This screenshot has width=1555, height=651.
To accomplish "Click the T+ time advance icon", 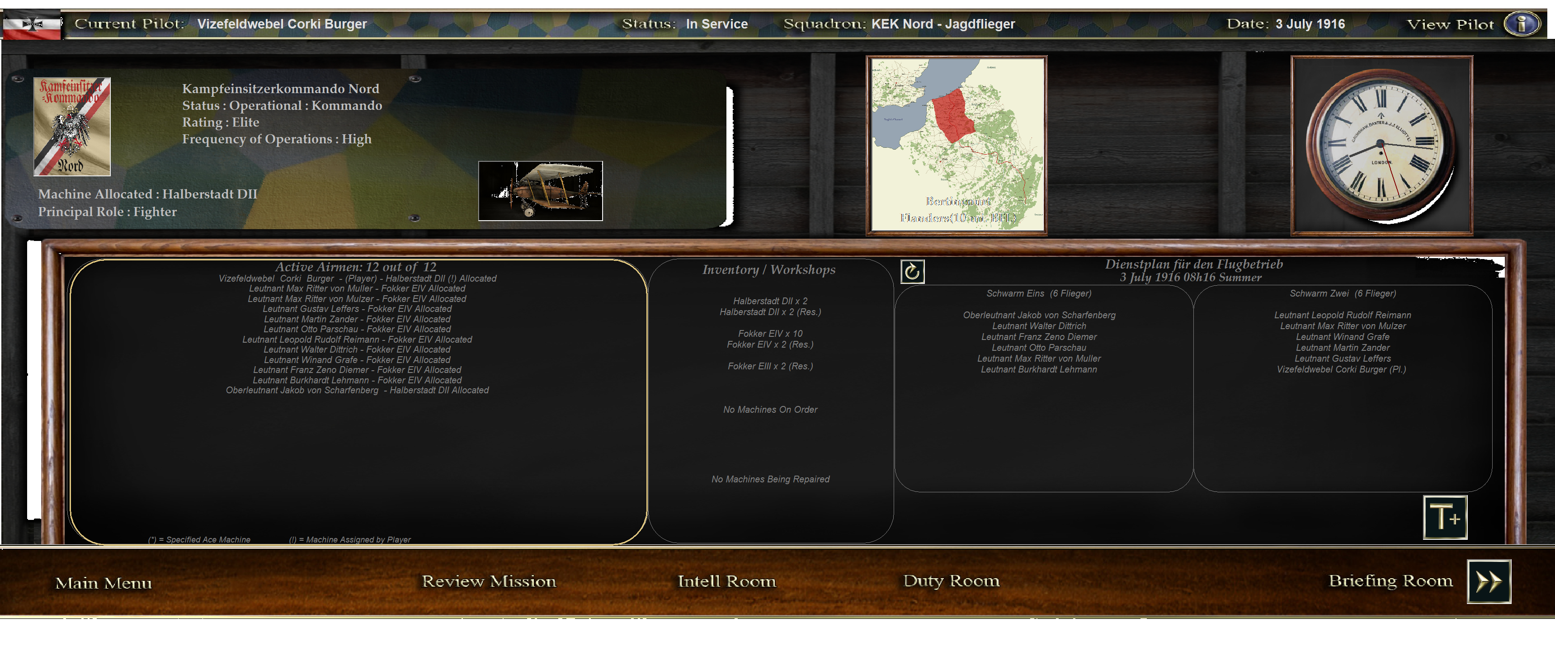I will [1445, 518].
